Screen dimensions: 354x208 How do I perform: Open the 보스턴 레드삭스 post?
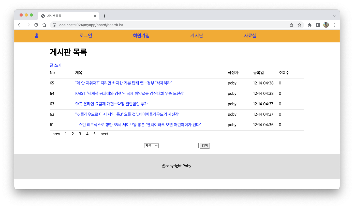(138, 125)
